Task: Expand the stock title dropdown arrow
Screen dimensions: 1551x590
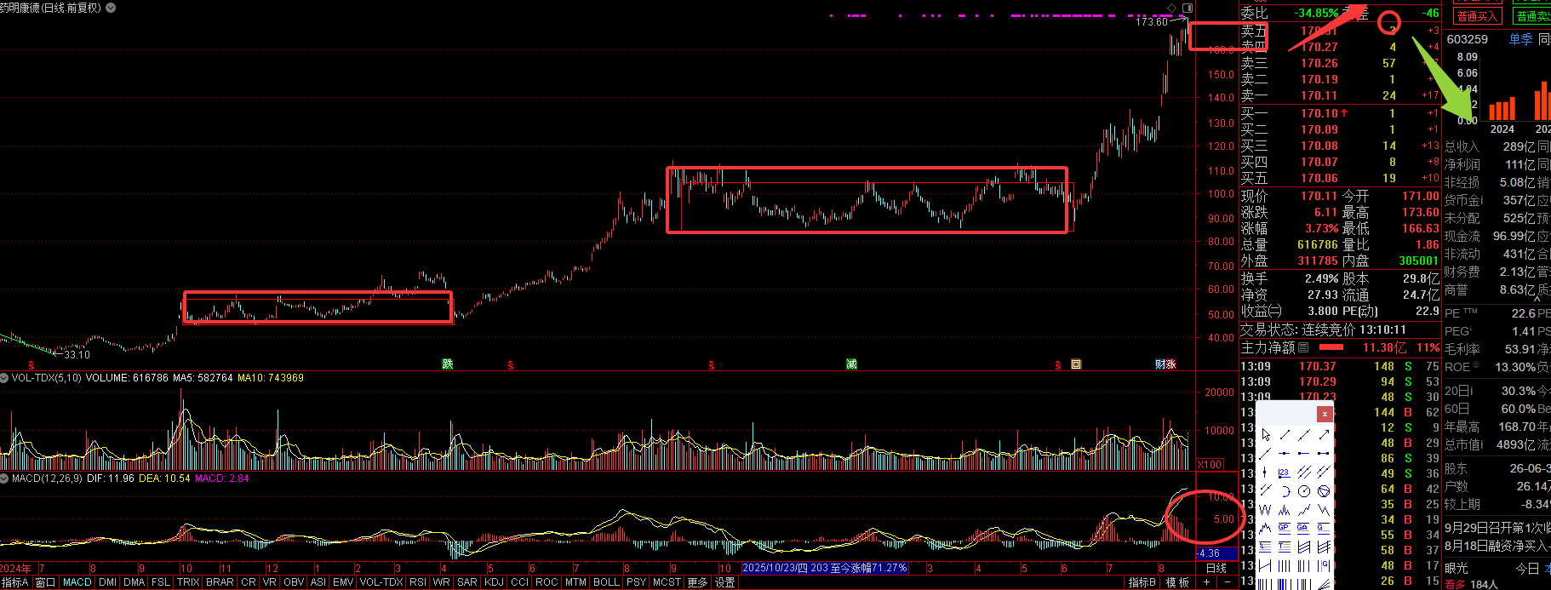Action: click(x=111, y=8)
